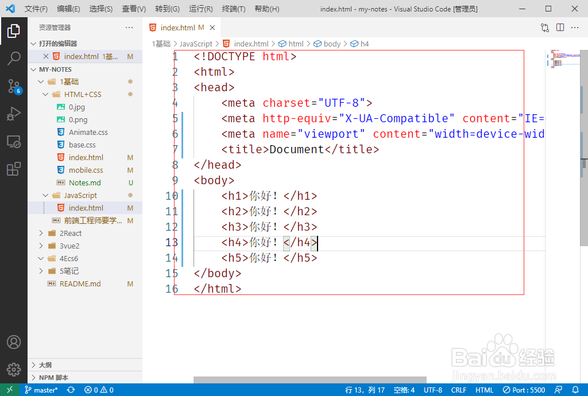Change language mode from HTML
The height and width of the screenshot is (396, 588).
484,390
